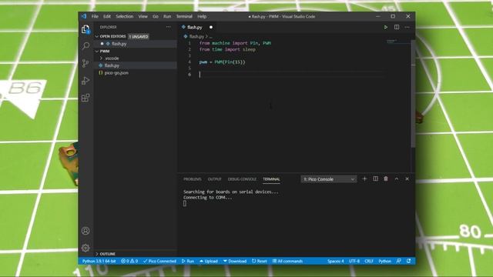Viewport: 493px width, 277px height.
Task: Click All commands in status bar
Action: pyautogui.click(x=287, y=261)
